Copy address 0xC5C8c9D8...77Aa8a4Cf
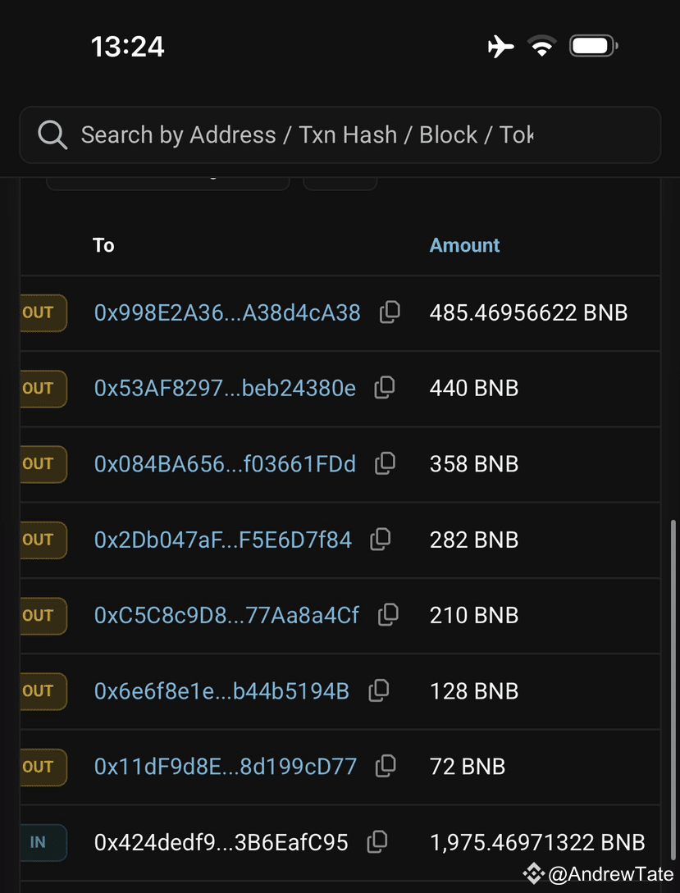This screenshot has width=680, height=893. click(389, 615)
